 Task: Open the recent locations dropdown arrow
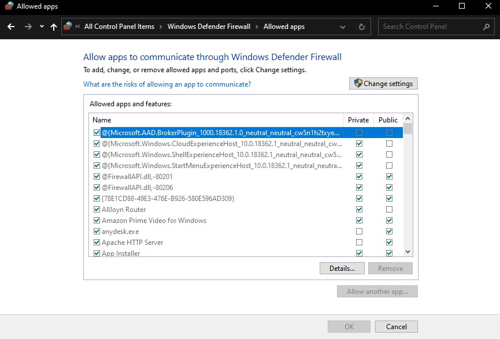coord(42,27)
